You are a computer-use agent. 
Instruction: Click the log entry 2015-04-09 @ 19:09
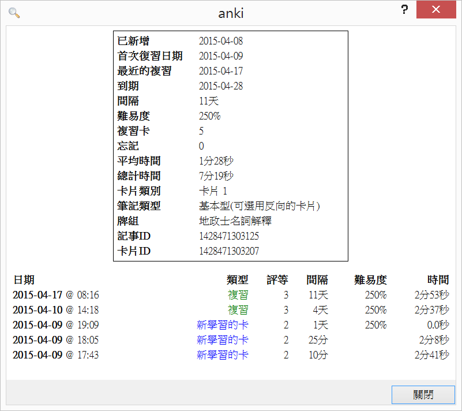click(x=56, y=325)
